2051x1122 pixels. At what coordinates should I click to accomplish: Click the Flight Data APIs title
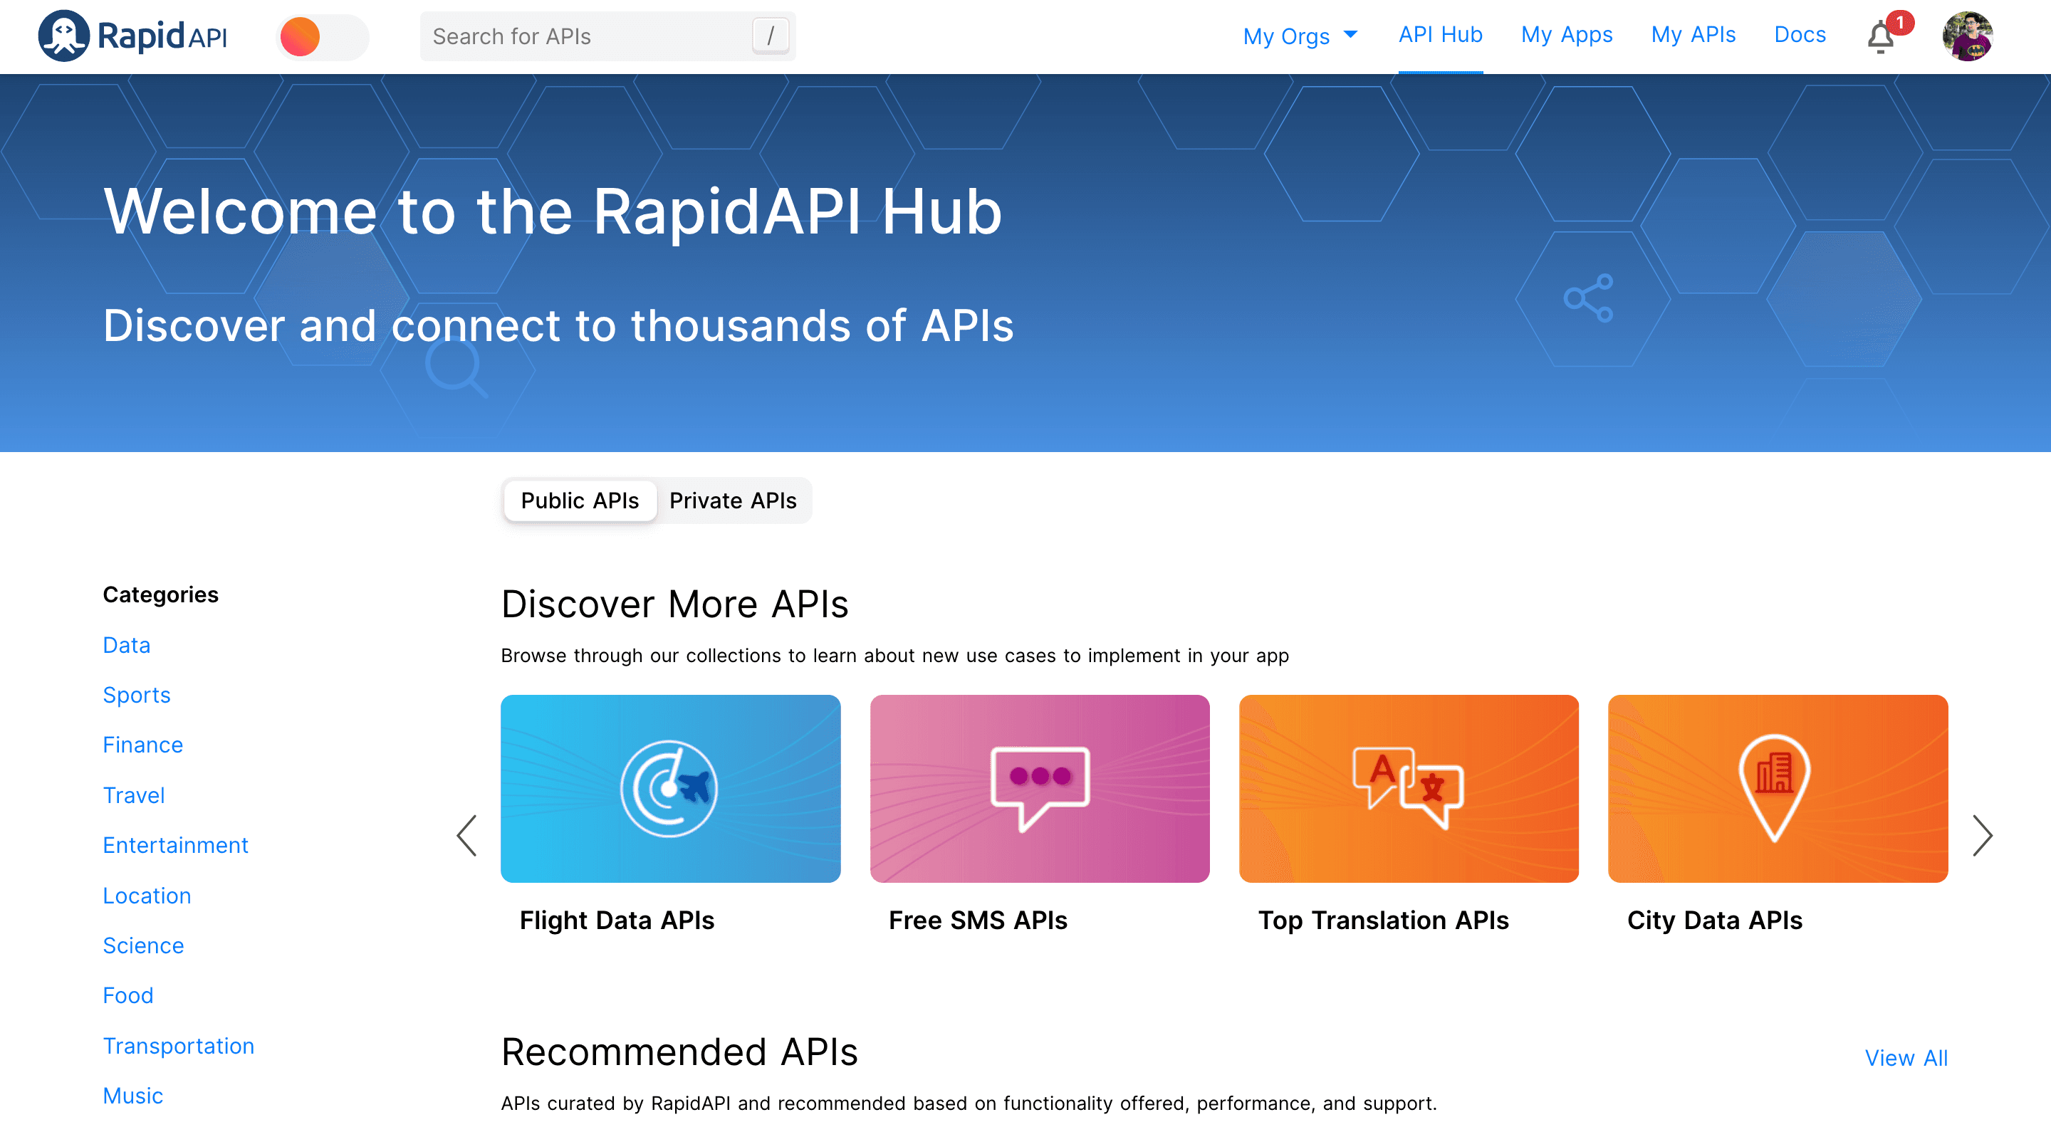(617, 921)
